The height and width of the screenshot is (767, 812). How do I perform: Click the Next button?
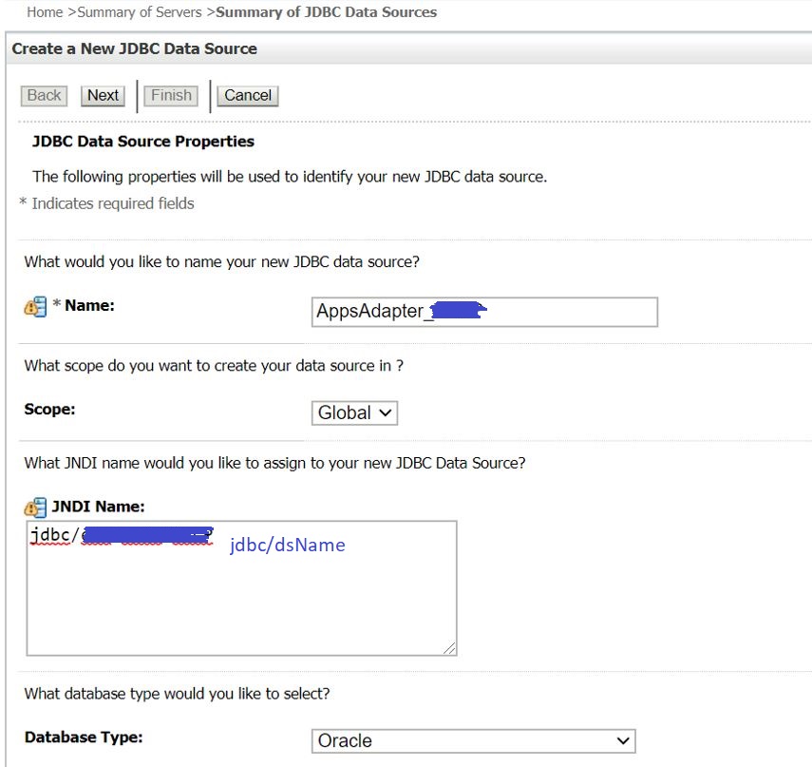[102, 95]
